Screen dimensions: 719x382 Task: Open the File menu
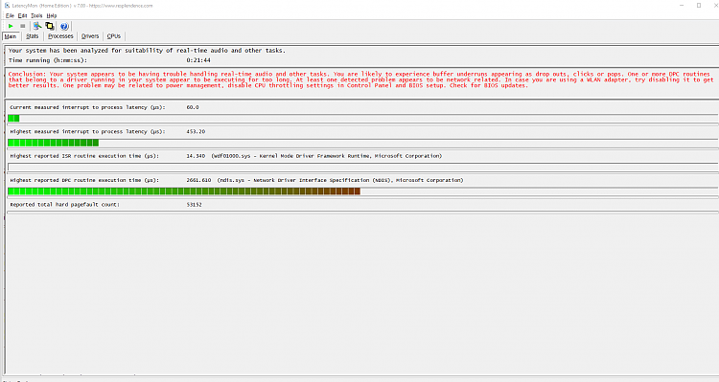point(10,15)
